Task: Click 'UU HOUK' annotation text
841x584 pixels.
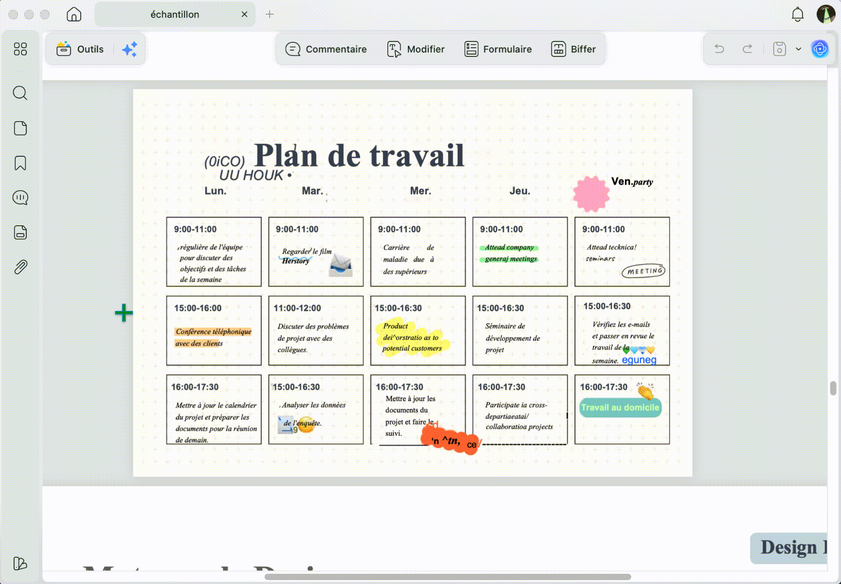Action: (x=251, y=175)
